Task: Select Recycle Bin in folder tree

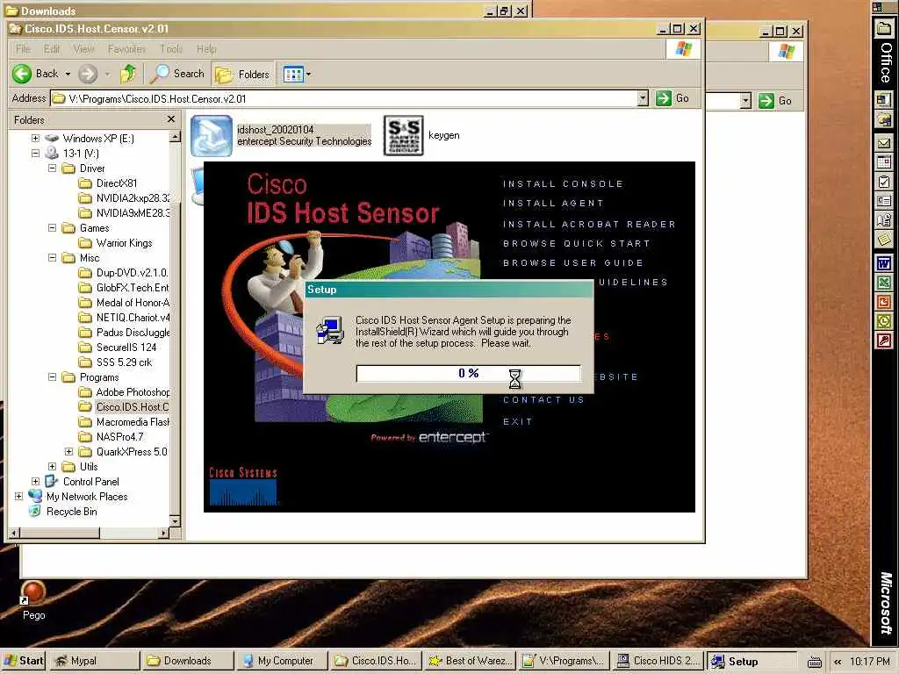Action: (71, 512)
